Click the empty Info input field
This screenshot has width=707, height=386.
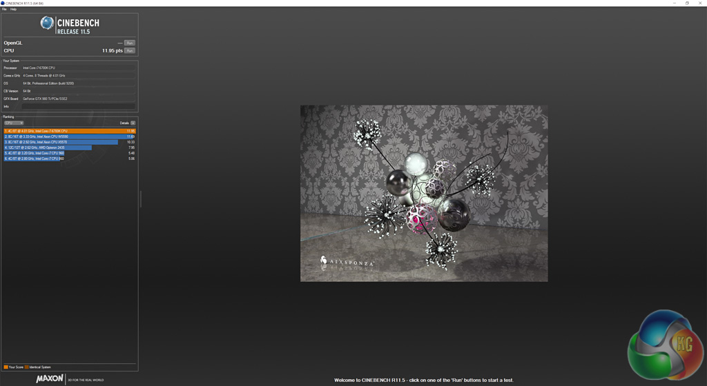tap(79, 106)
